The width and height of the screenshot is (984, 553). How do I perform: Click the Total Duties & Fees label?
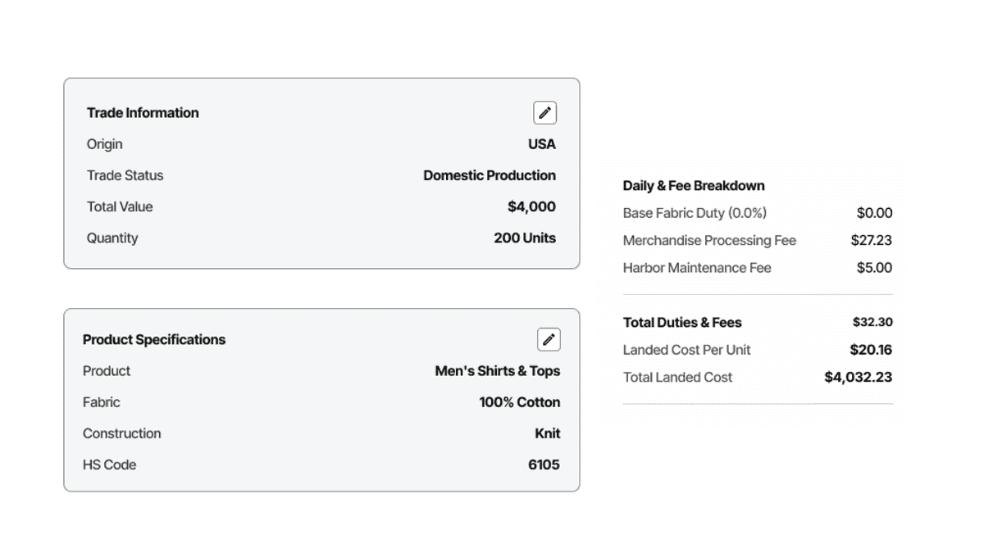(682, 323)
